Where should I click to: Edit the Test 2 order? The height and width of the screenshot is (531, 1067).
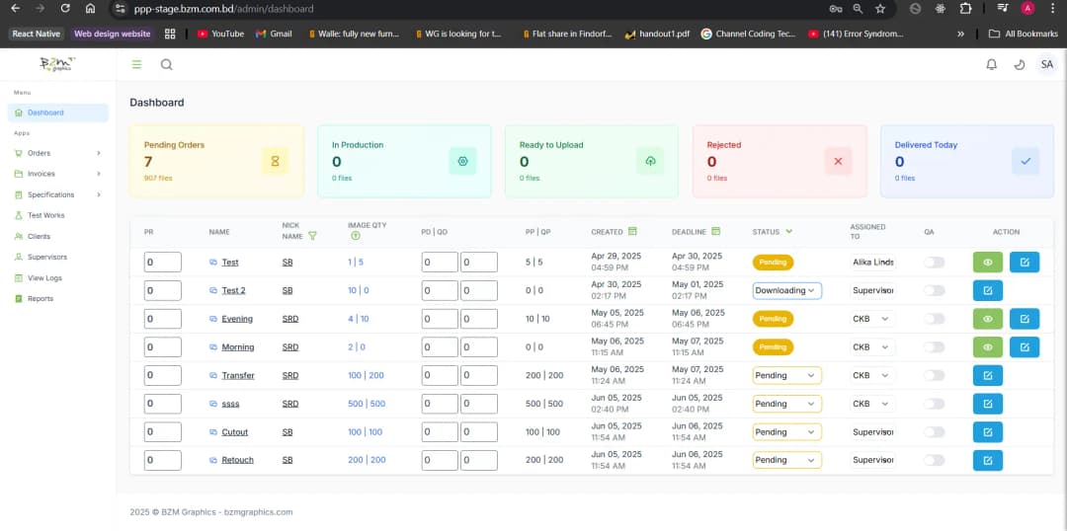tap(987, 290)
